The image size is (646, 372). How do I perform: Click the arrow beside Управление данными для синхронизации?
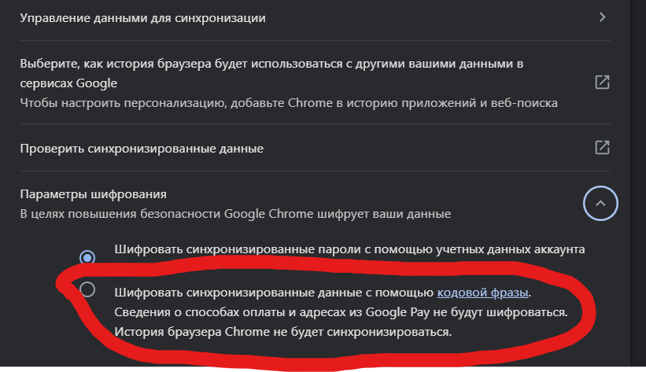[602, 17]
